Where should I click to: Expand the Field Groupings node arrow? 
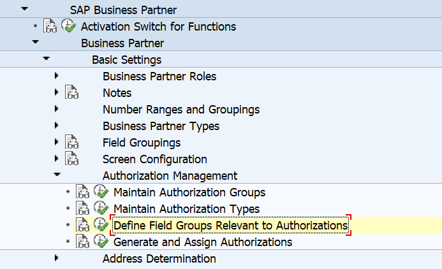coord(56,142)
